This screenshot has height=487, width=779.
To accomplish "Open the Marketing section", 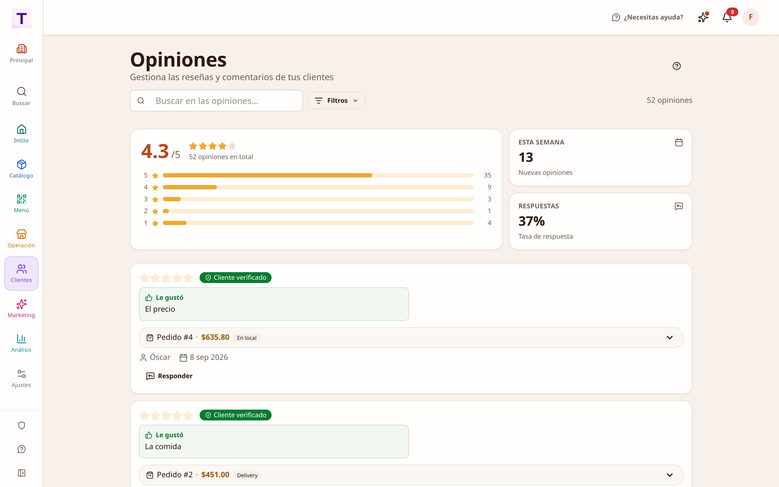I will point(21,308).
